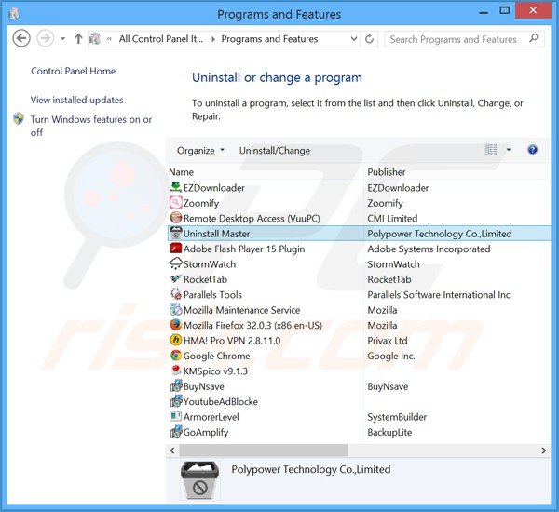Viewport: 559px width, 512px height.
Task: Click the search magnifier icon
Action: 534,38
